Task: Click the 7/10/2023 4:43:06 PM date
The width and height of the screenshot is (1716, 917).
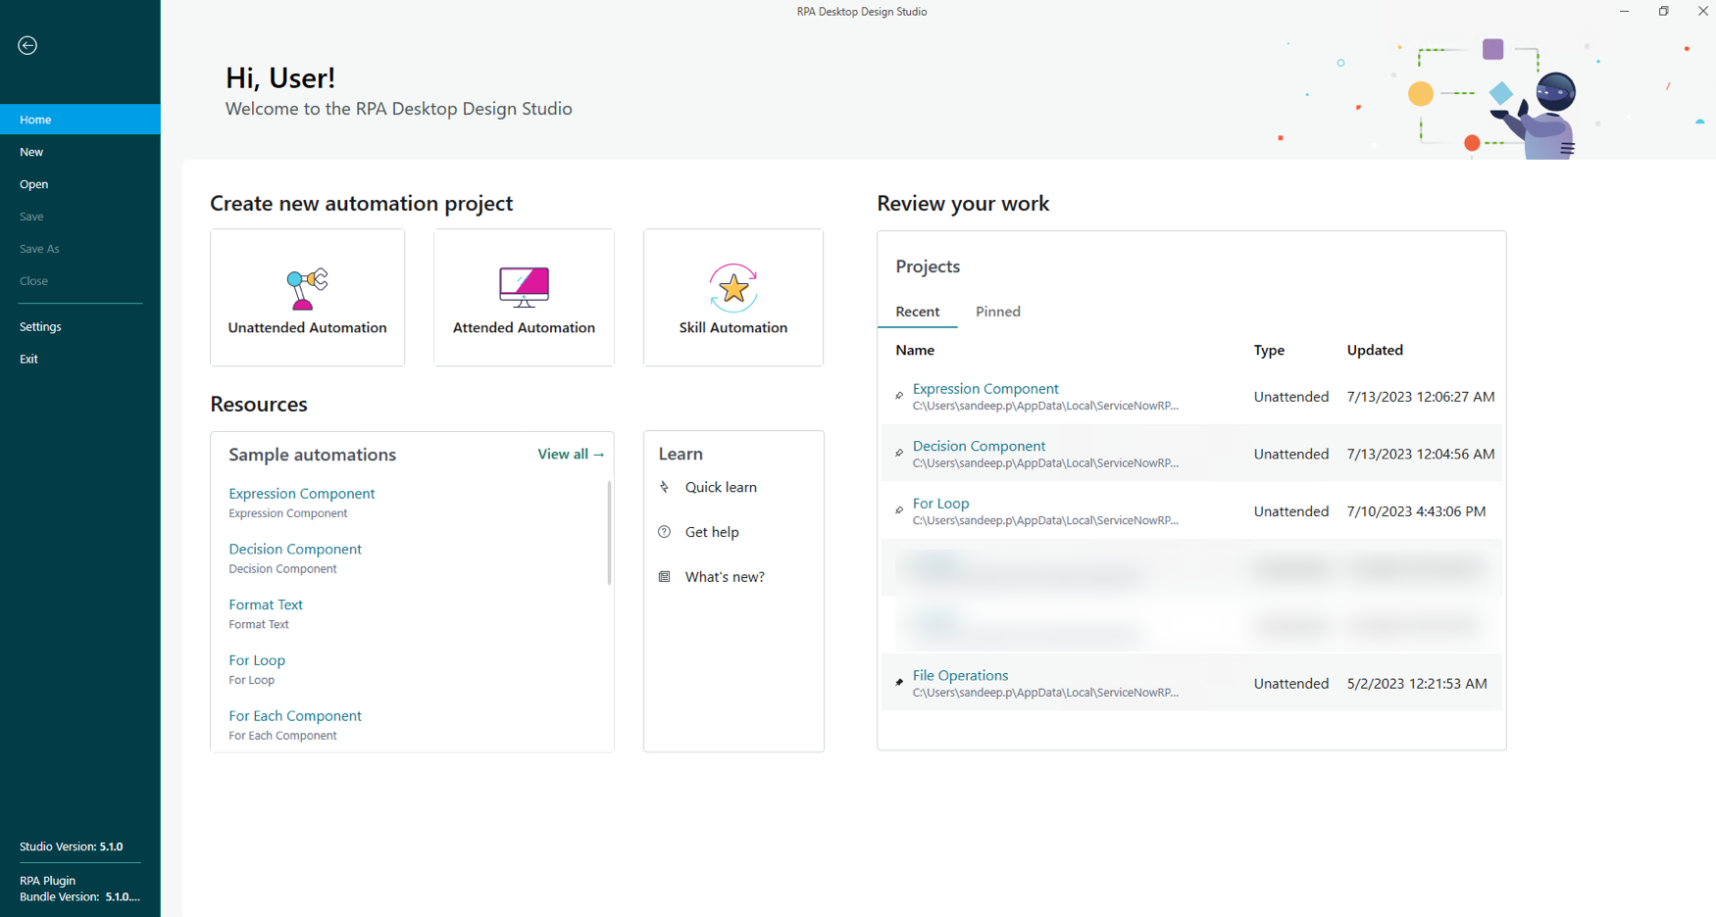Action: [1416, 511]
